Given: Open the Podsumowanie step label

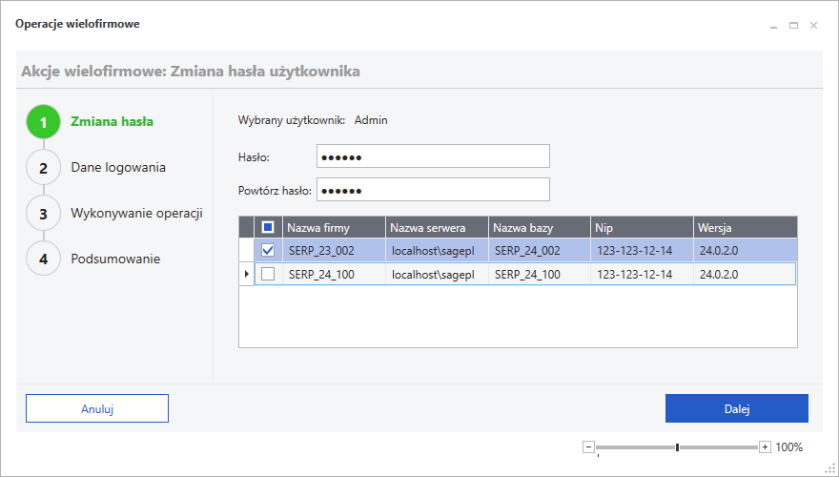Looking at the screenshot, I should click(x=115, y=259).
